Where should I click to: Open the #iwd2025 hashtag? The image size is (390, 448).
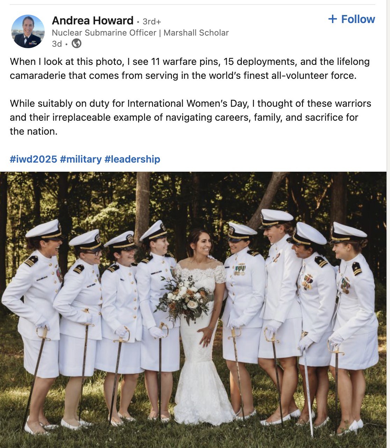(34, 159)
